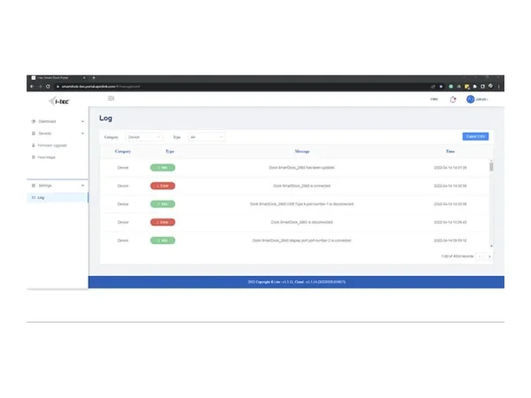Click the i-tec logo in the sidebar
This screenshot has width=531, height=398.
coord(57,100)
